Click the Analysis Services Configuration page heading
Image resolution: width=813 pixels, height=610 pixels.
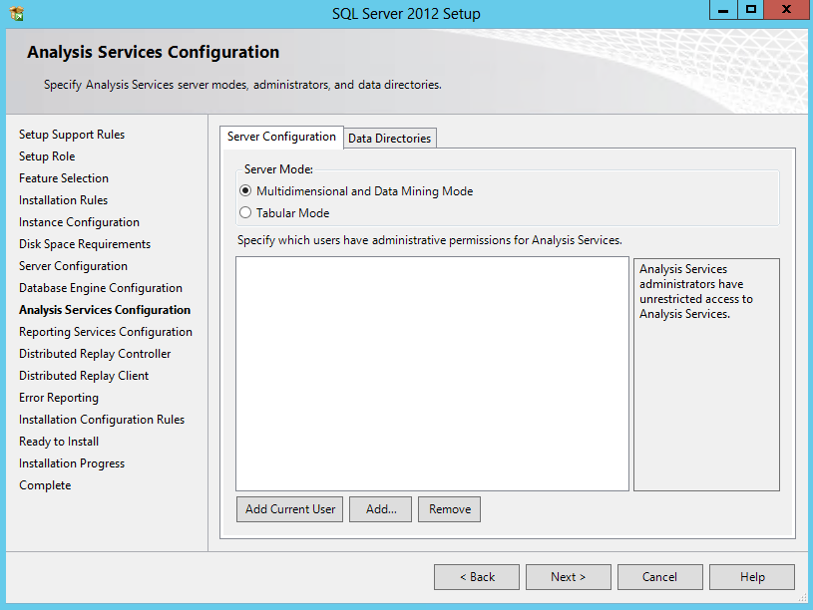(x=153, y=53)
